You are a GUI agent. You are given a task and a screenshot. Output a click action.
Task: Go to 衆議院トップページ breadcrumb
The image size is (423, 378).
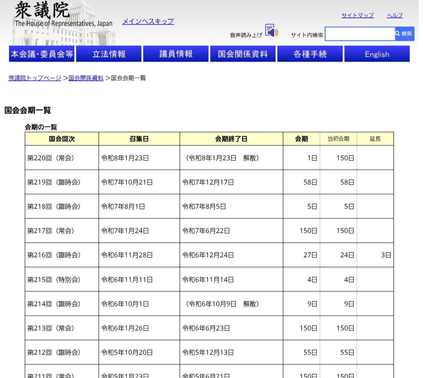[x=35, y=78]
